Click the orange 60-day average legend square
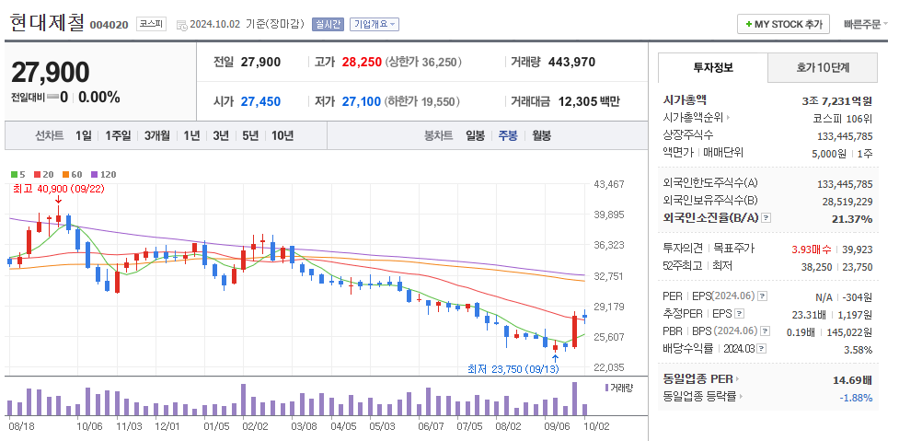The height and width of the screenshot is (441, 899). coord(66,174)
